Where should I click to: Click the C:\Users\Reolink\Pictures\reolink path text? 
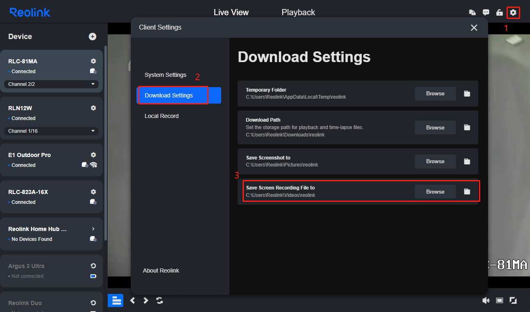[x=282, y=165]
